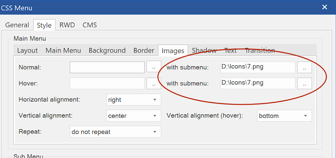Open the RWD tab
336x158 pixels.
67,25
